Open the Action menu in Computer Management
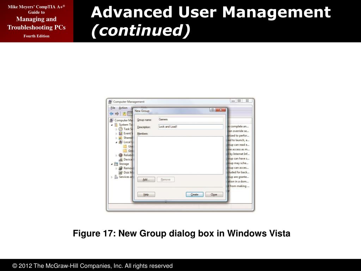This screenshot has height=271, width=361. (x=123, y=108)
